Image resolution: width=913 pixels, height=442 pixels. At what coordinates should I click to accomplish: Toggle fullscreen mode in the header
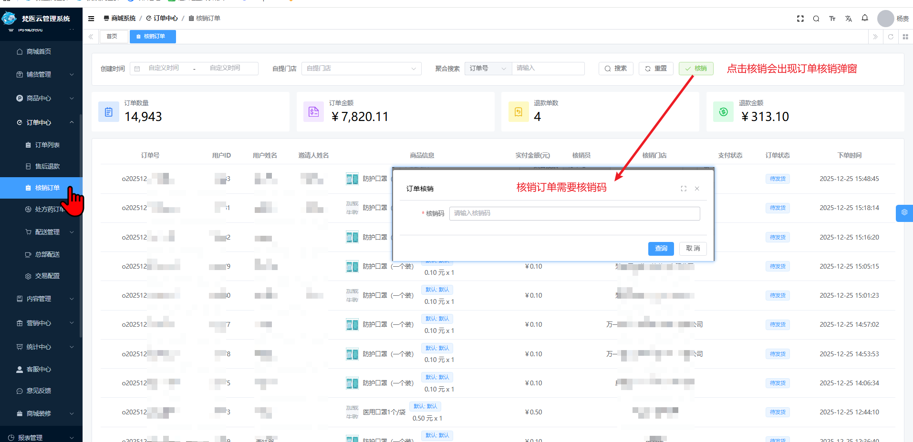[800, 19]
